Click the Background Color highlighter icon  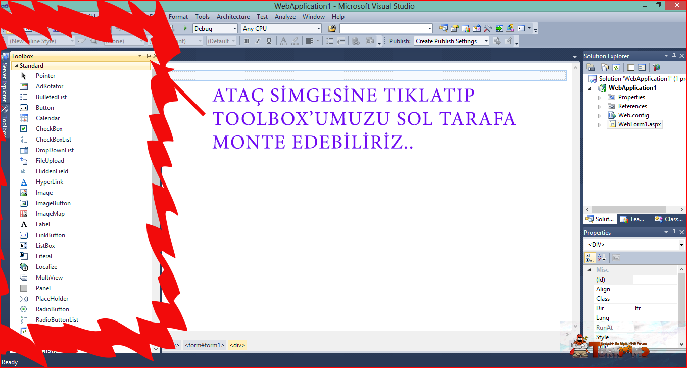(x=295, y=41)
